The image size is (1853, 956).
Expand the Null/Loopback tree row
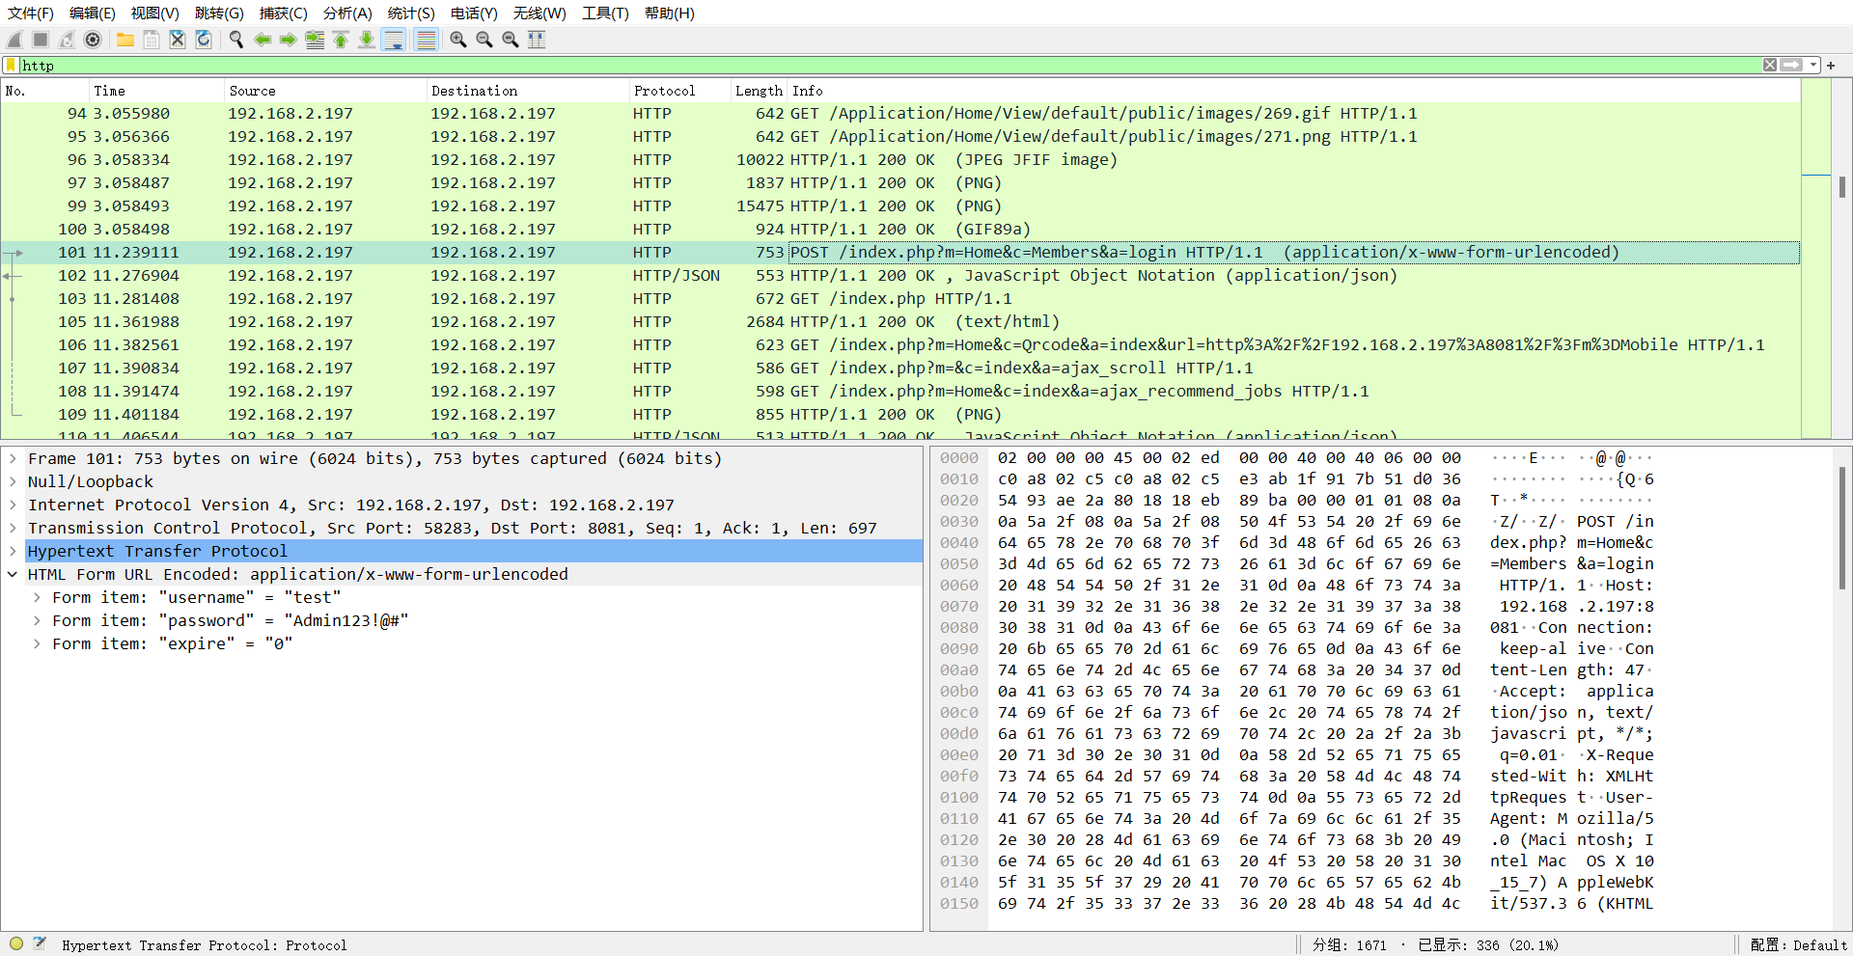coord(13,481)
